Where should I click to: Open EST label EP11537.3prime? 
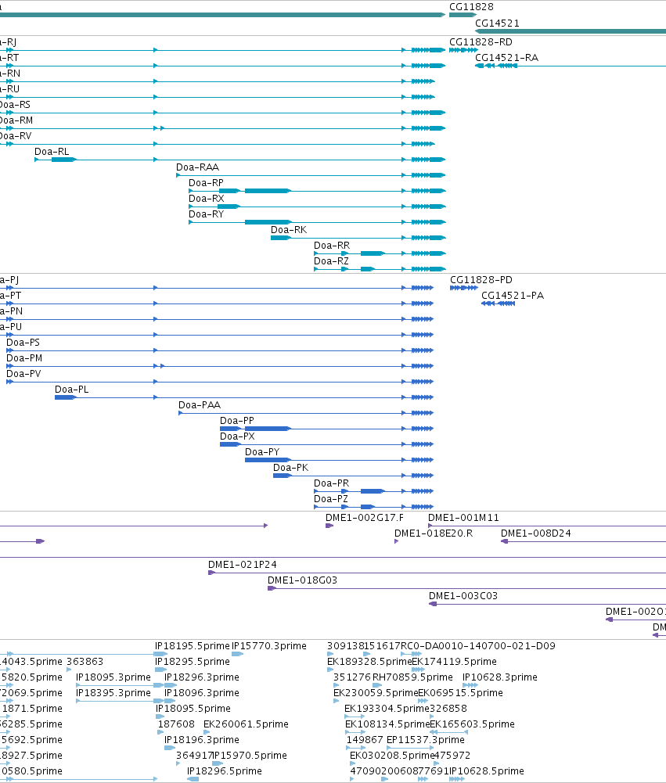coord(426,740)
